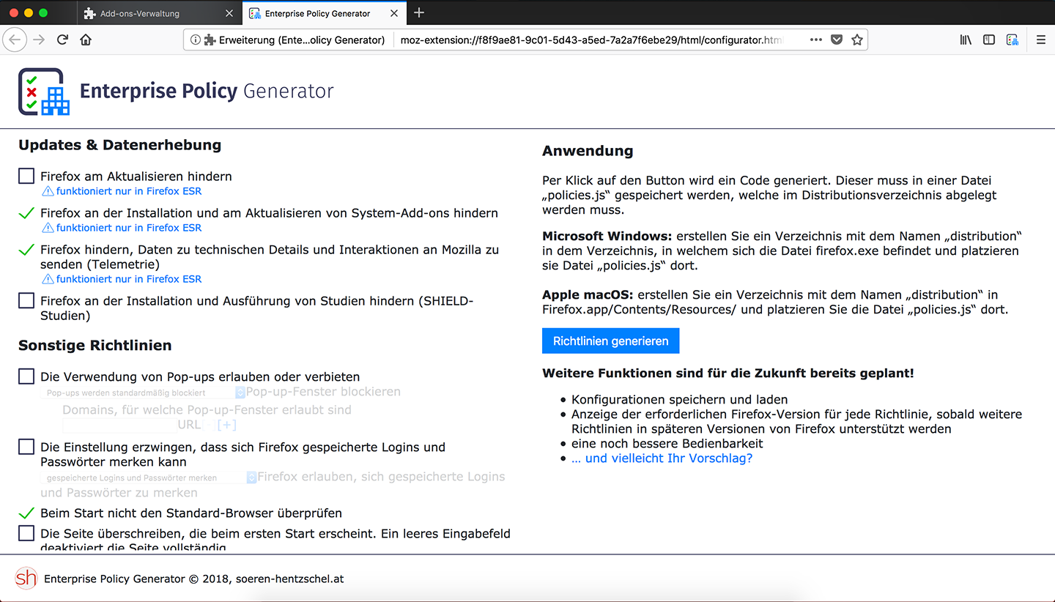Image resolution: width=1055 pixels, height=602 pixels.
Task: Click the Enterprise Policy Generator toolbar extension icon
Action: [1013, 40]
